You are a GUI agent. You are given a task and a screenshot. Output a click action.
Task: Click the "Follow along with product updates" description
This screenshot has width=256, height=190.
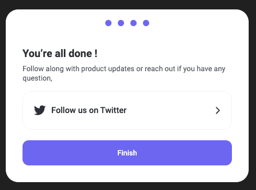(x=124, y=73)
